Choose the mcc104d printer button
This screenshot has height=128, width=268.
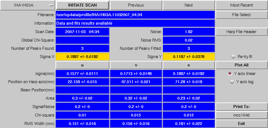tap(242, 115)
